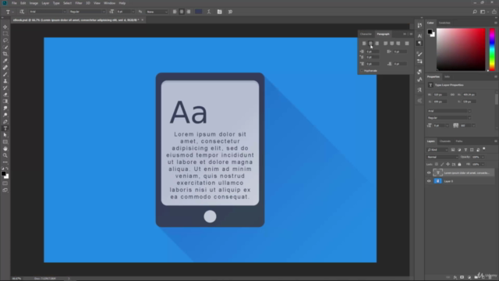This screenshot has height=281, width=499.
Task: Open the Filter menu
Action: (x=79, y=3)
